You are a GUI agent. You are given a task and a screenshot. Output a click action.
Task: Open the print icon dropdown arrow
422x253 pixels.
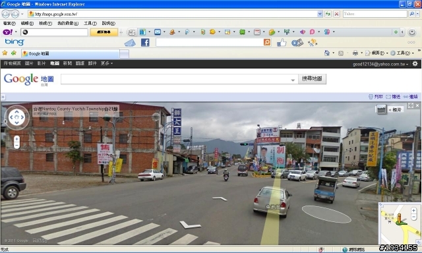[x=361, y=53]
